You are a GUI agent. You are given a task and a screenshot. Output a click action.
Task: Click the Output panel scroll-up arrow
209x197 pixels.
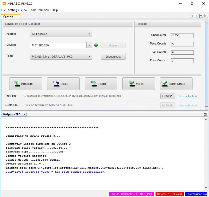click(x=206, y=119)
